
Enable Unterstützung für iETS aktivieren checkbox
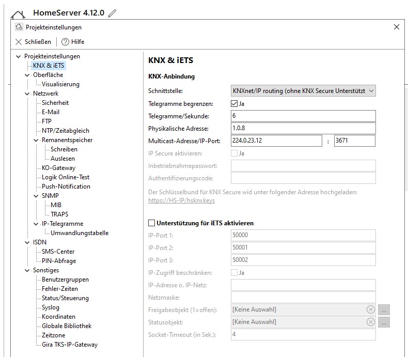(152, 223)
